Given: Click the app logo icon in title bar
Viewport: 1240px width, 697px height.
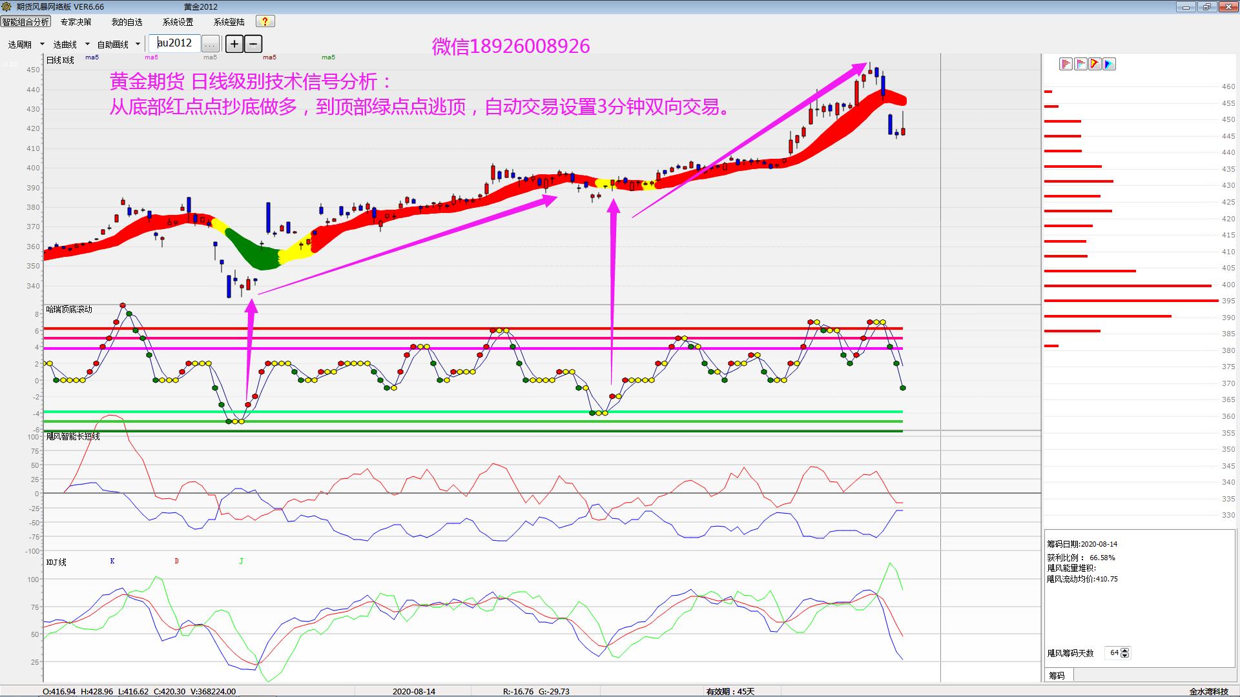Looking at the screenshot, I should click(x=7, y=6).
